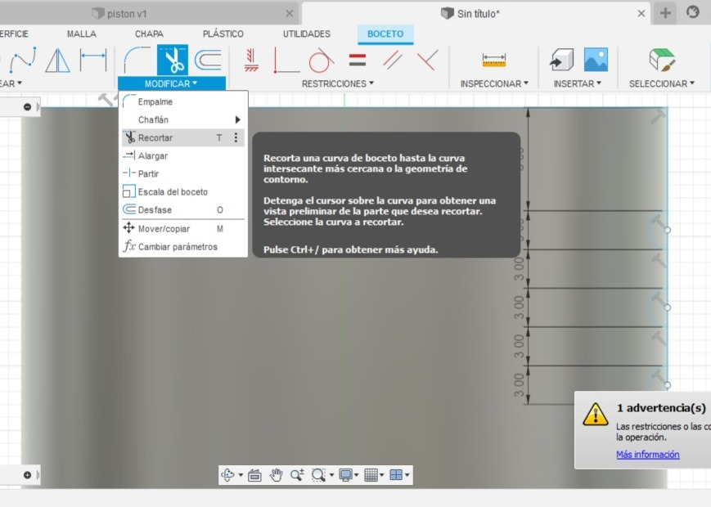Select the Parallel constraint icon
Image resolution: width=711 pixels, height=507 pixels.
(x=392, y=60)
